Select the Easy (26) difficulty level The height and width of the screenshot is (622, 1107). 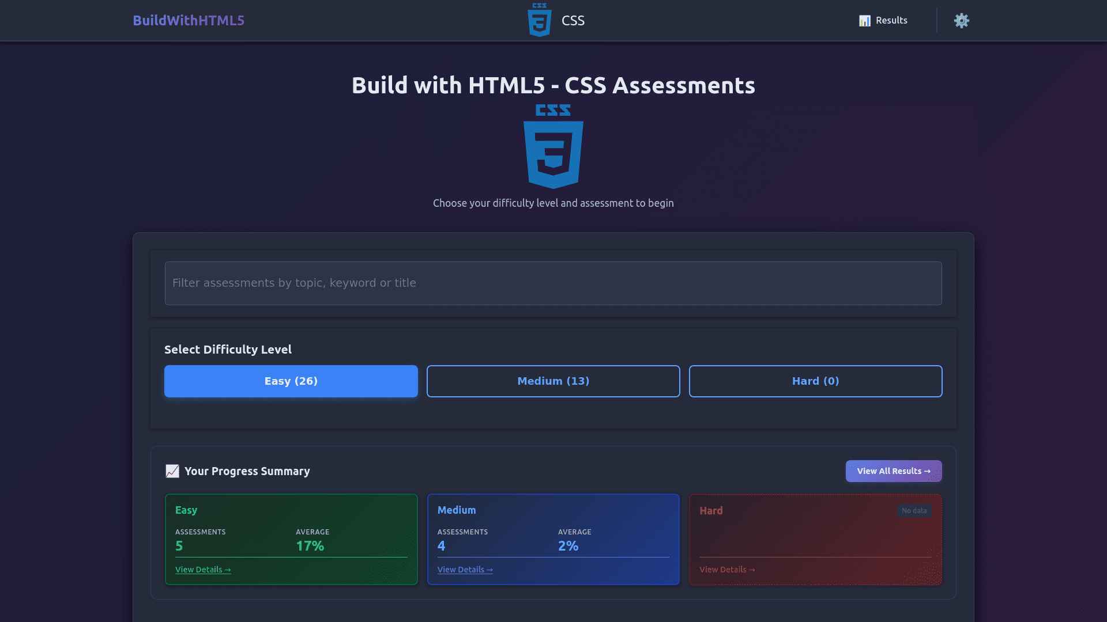pos(291,381)
